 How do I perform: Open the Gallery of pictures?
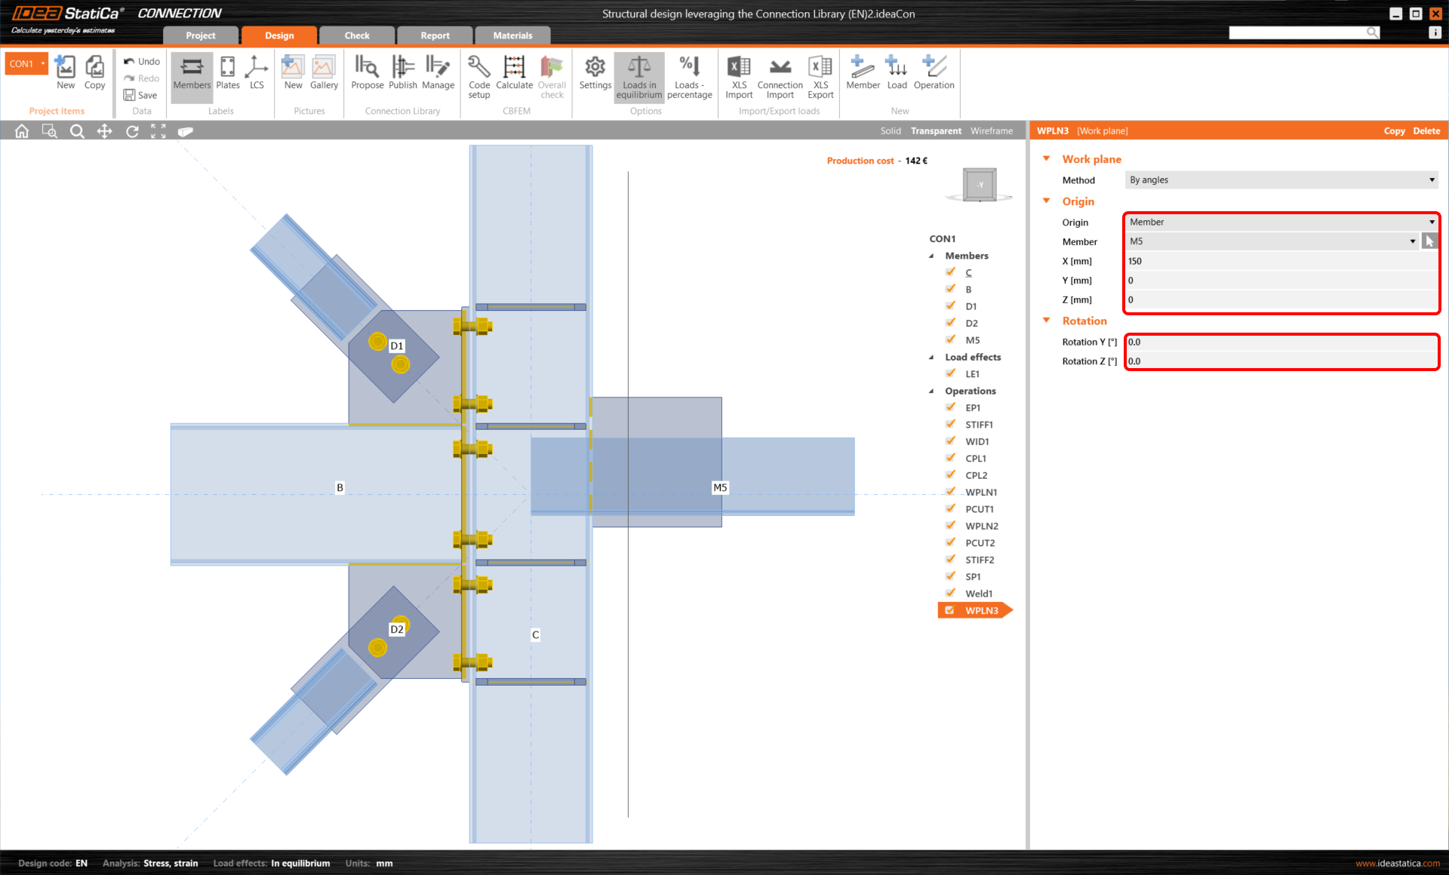pos(324,75)
